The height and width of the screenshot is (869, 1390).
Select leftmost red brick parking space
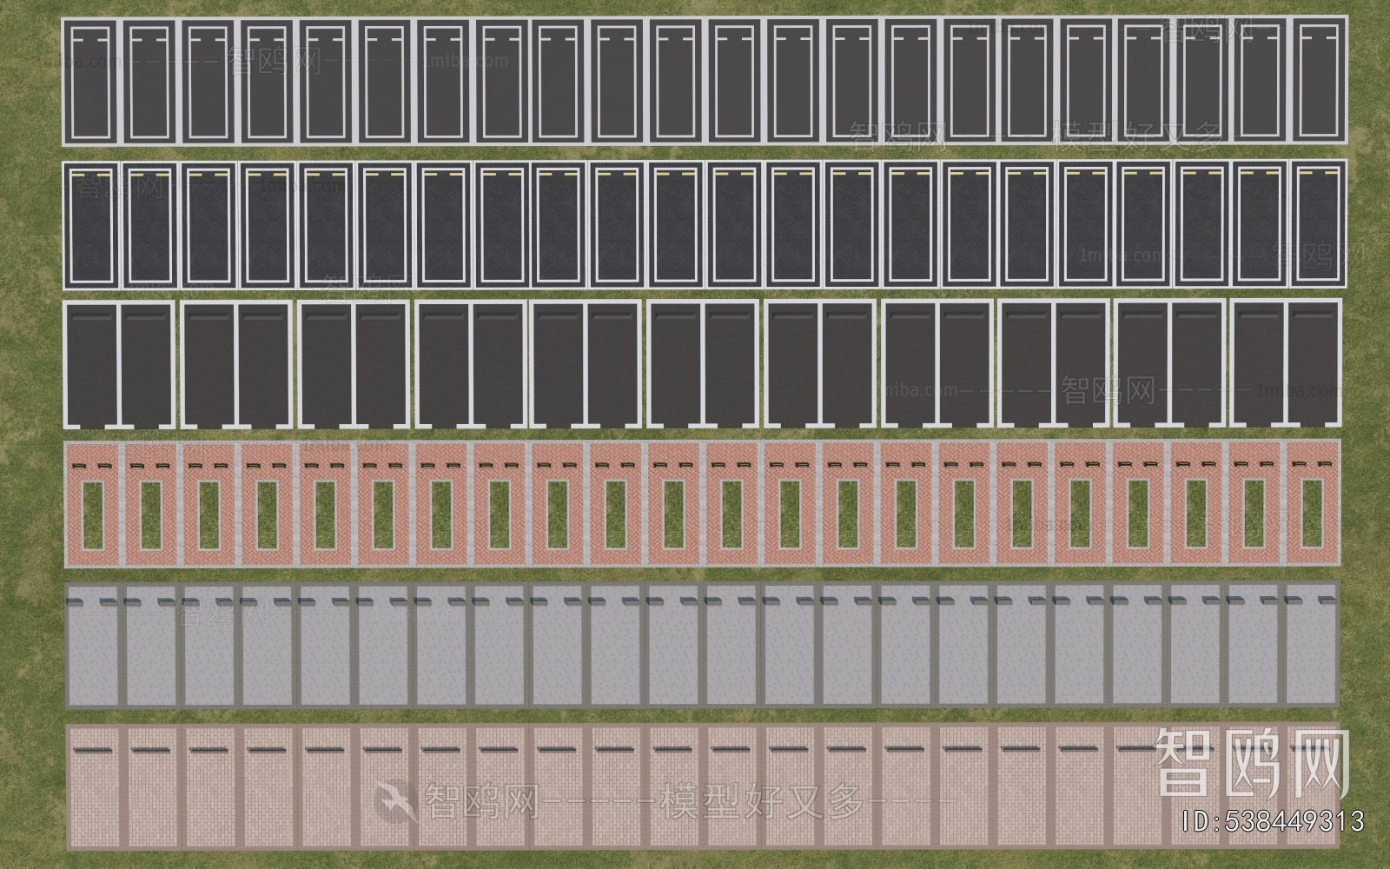(93, 504)
